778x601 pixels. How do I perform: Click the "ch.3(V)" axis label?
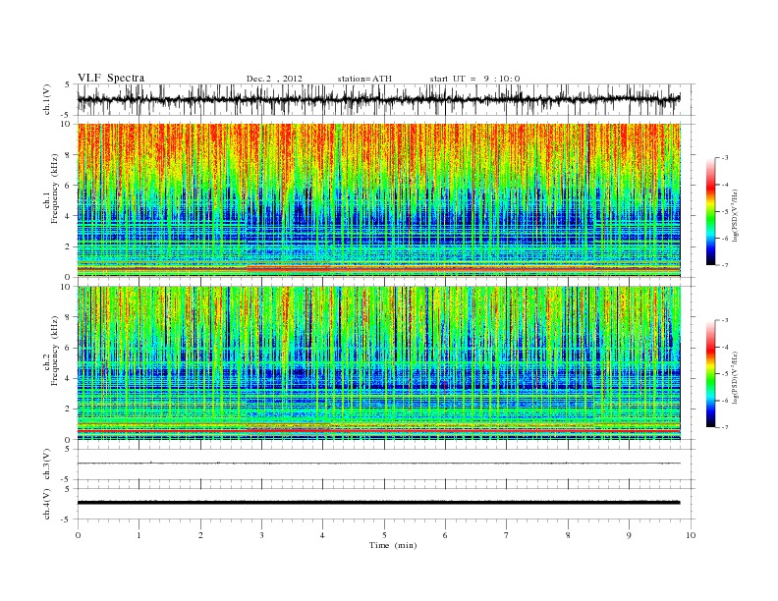pos(47,464)
